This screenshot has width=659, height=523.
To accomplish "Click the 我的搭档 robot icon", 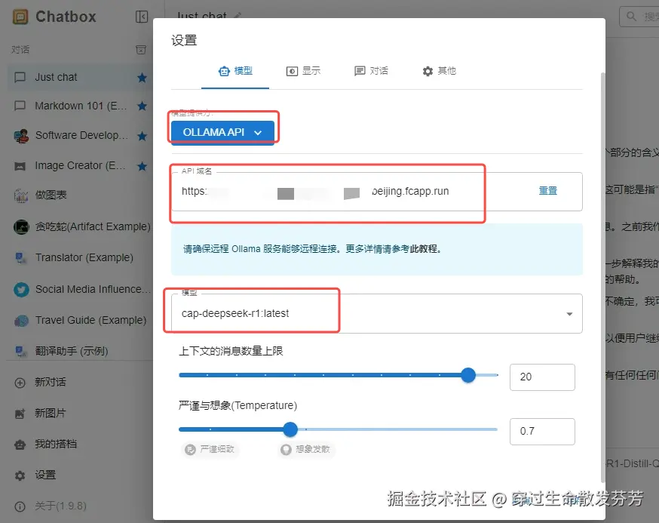I will point(20,445).
